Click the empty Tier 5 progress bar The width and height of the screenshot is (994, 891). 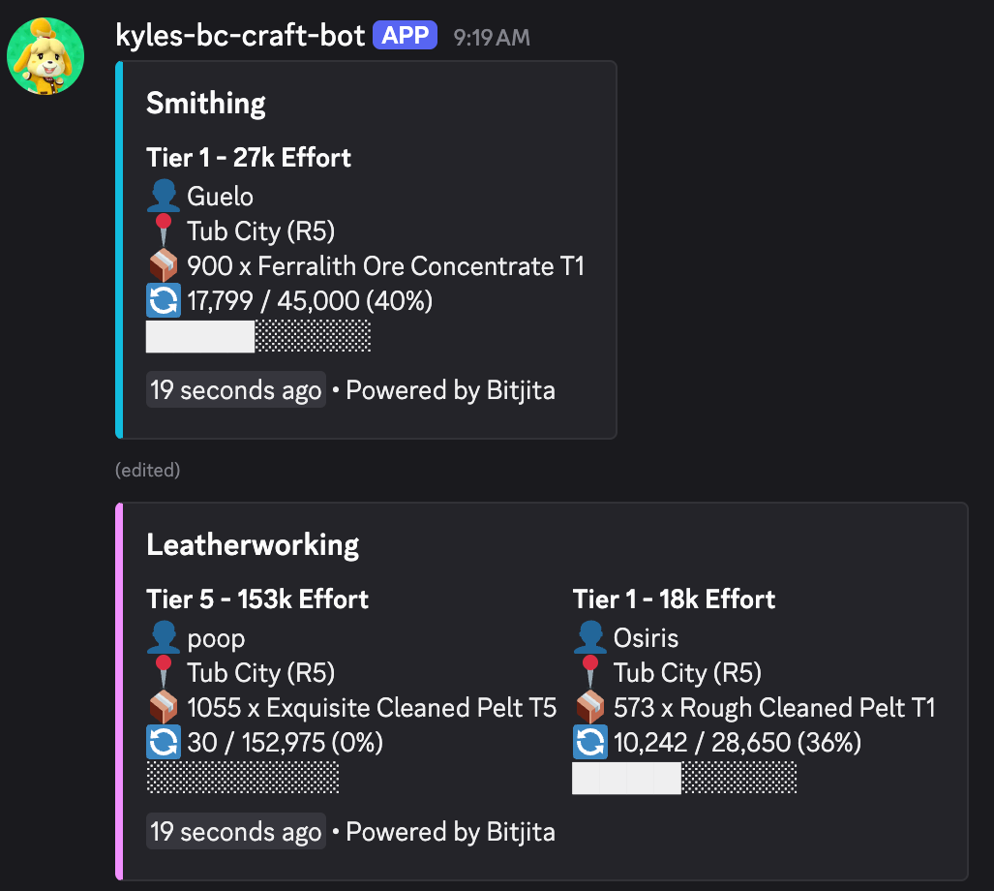[x=242, y=777]
